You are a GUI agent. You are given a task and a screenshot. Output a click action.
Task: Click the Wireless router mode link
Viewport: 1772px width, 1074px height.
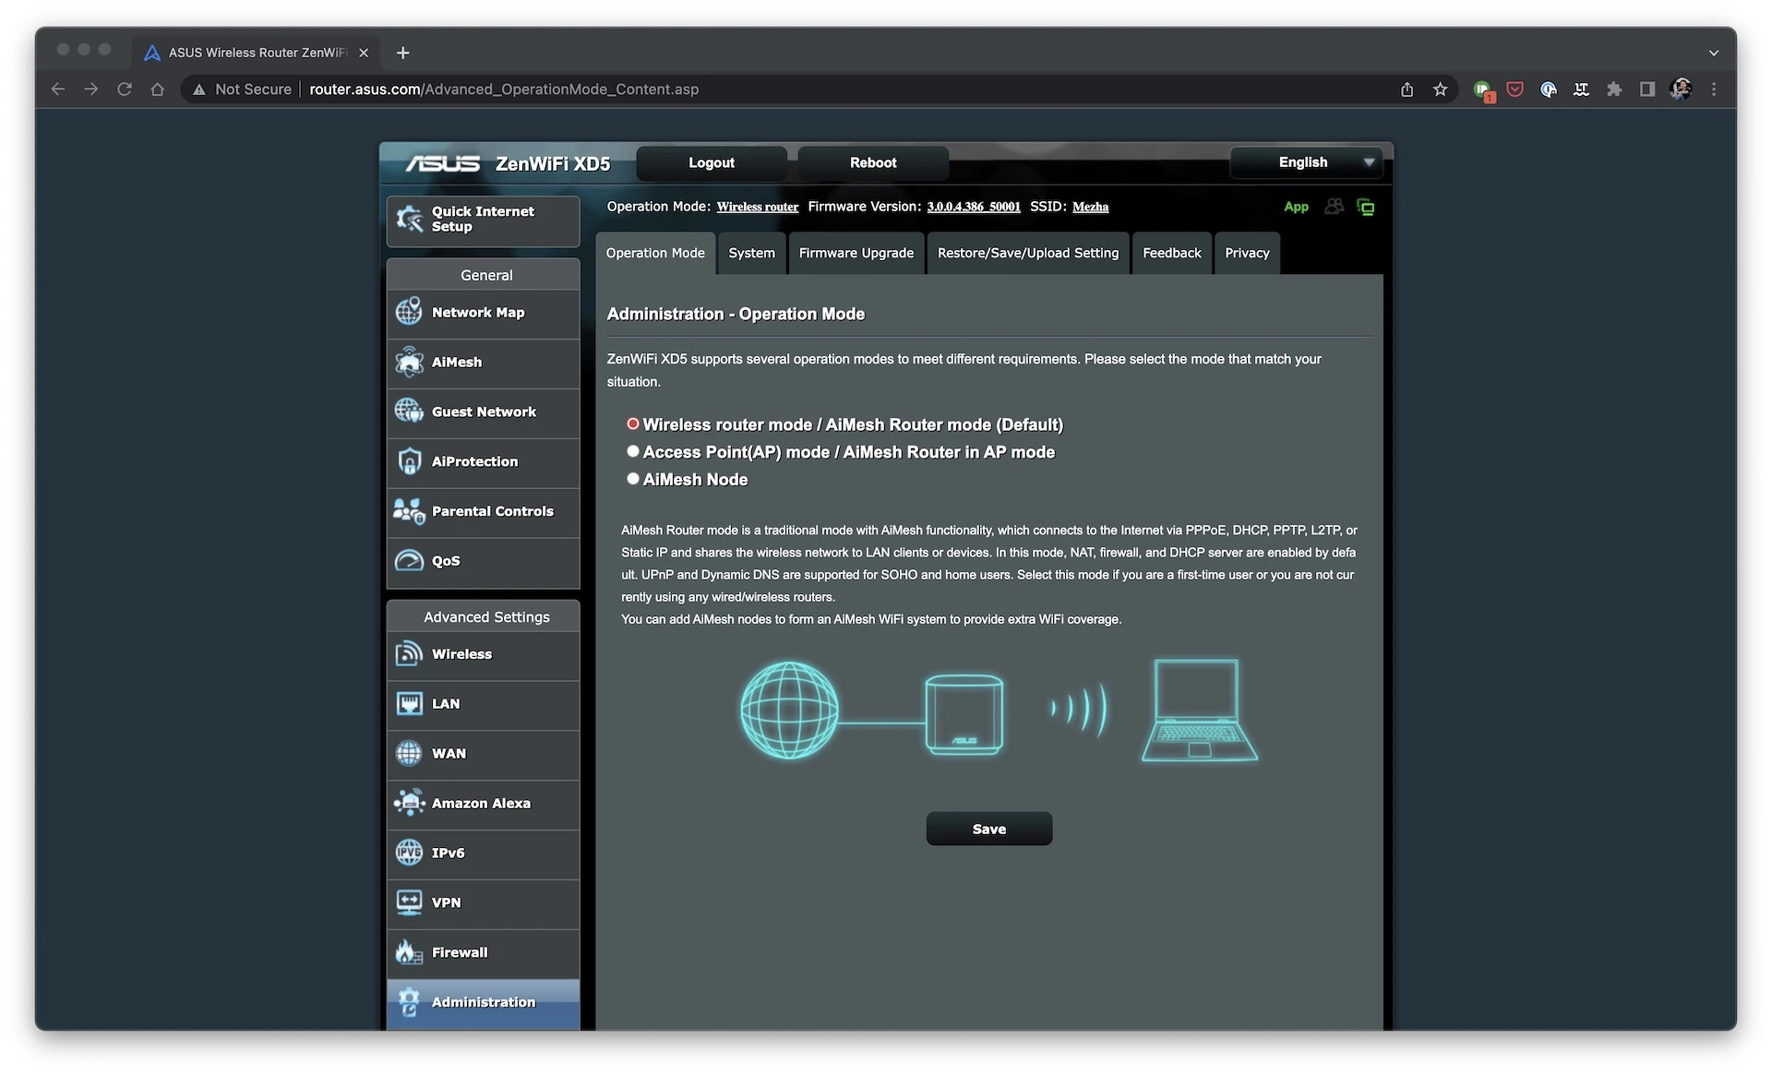758,207
